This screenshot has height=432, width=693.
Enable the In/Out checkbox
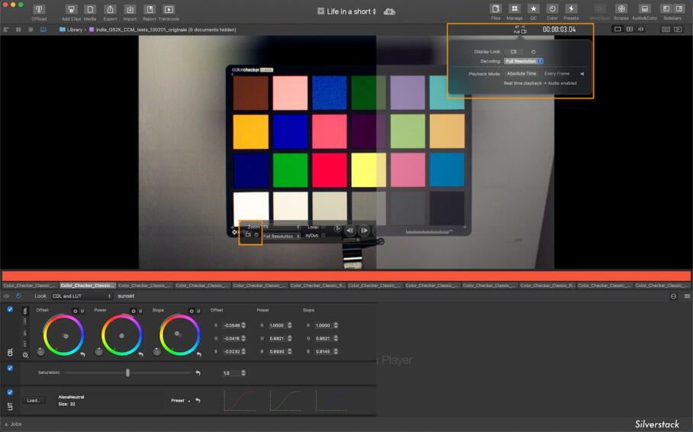(x=324, y=235)
